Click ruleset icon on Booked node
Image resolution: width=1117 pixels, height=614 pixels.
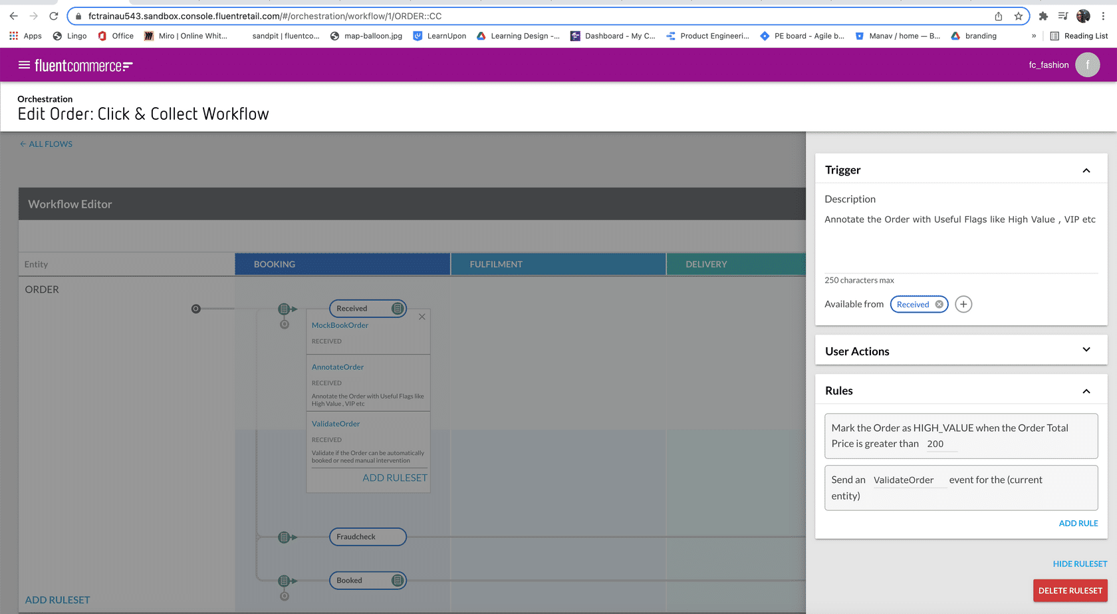tap(398, 581)
